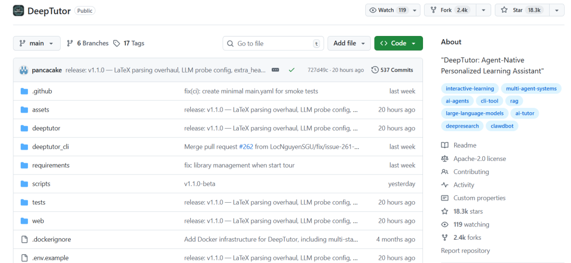Image resolution: width=571 pixels, height=263 pixels.
Task: Select the cli-tool topic tag
Action: 489,101
